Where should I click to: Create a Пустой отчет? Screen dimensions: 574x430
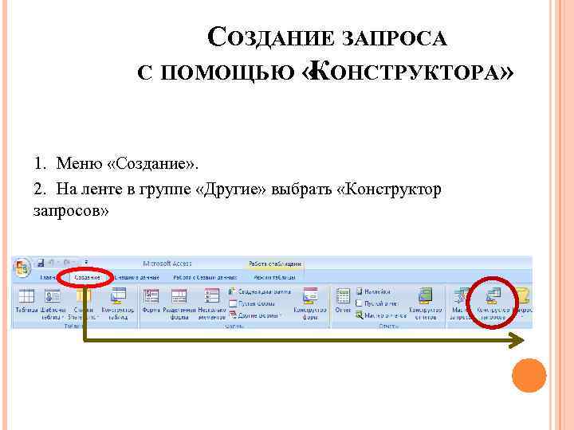tap(377, 303)
